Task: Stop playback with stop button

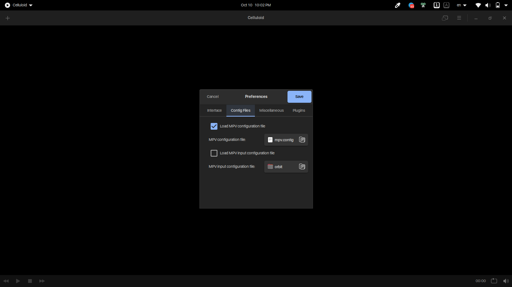Action: [x=30, y=281]
